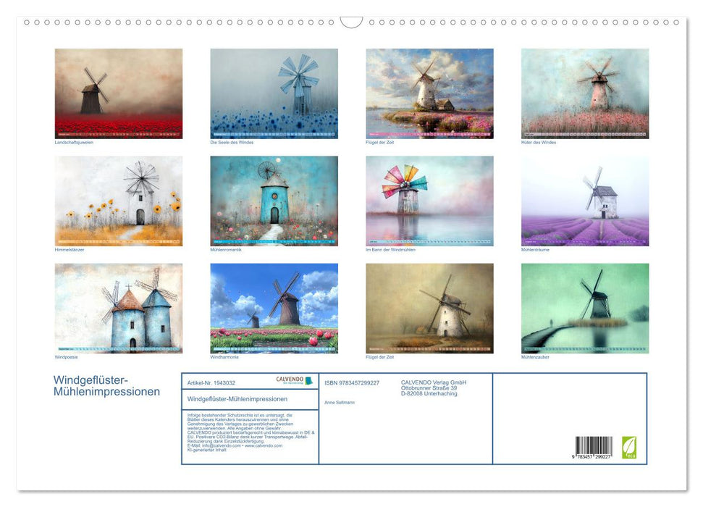The width and height of the screenshot is (703, 507).
Task: Select the Mühlenzauber thumbnail
Action: click(x=584, y=308)
